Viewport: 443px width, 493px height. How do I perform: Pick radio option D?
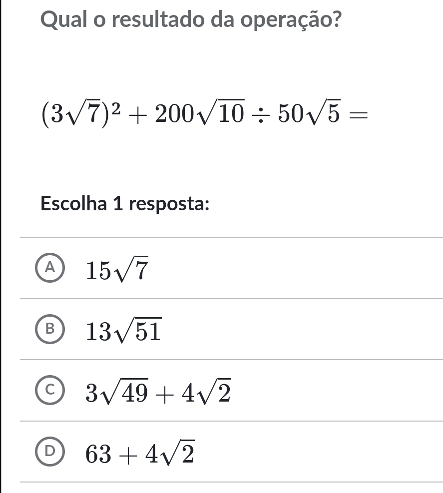click(x=49, y=452)
